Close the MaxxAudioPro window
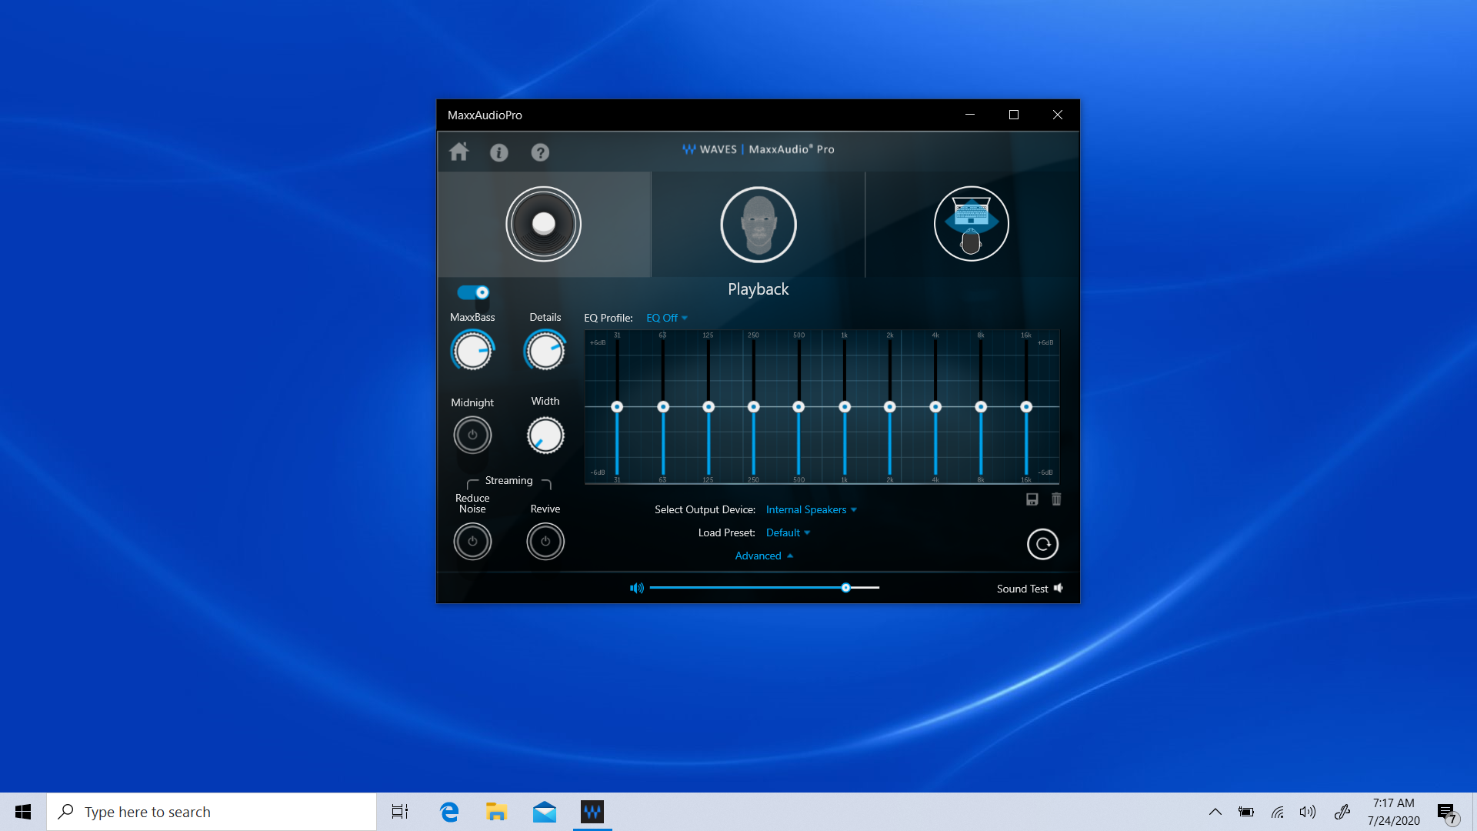Image resolution: width=1477 pixels, height=831 pixels. pyautogui.click(x=1058, y=115)
